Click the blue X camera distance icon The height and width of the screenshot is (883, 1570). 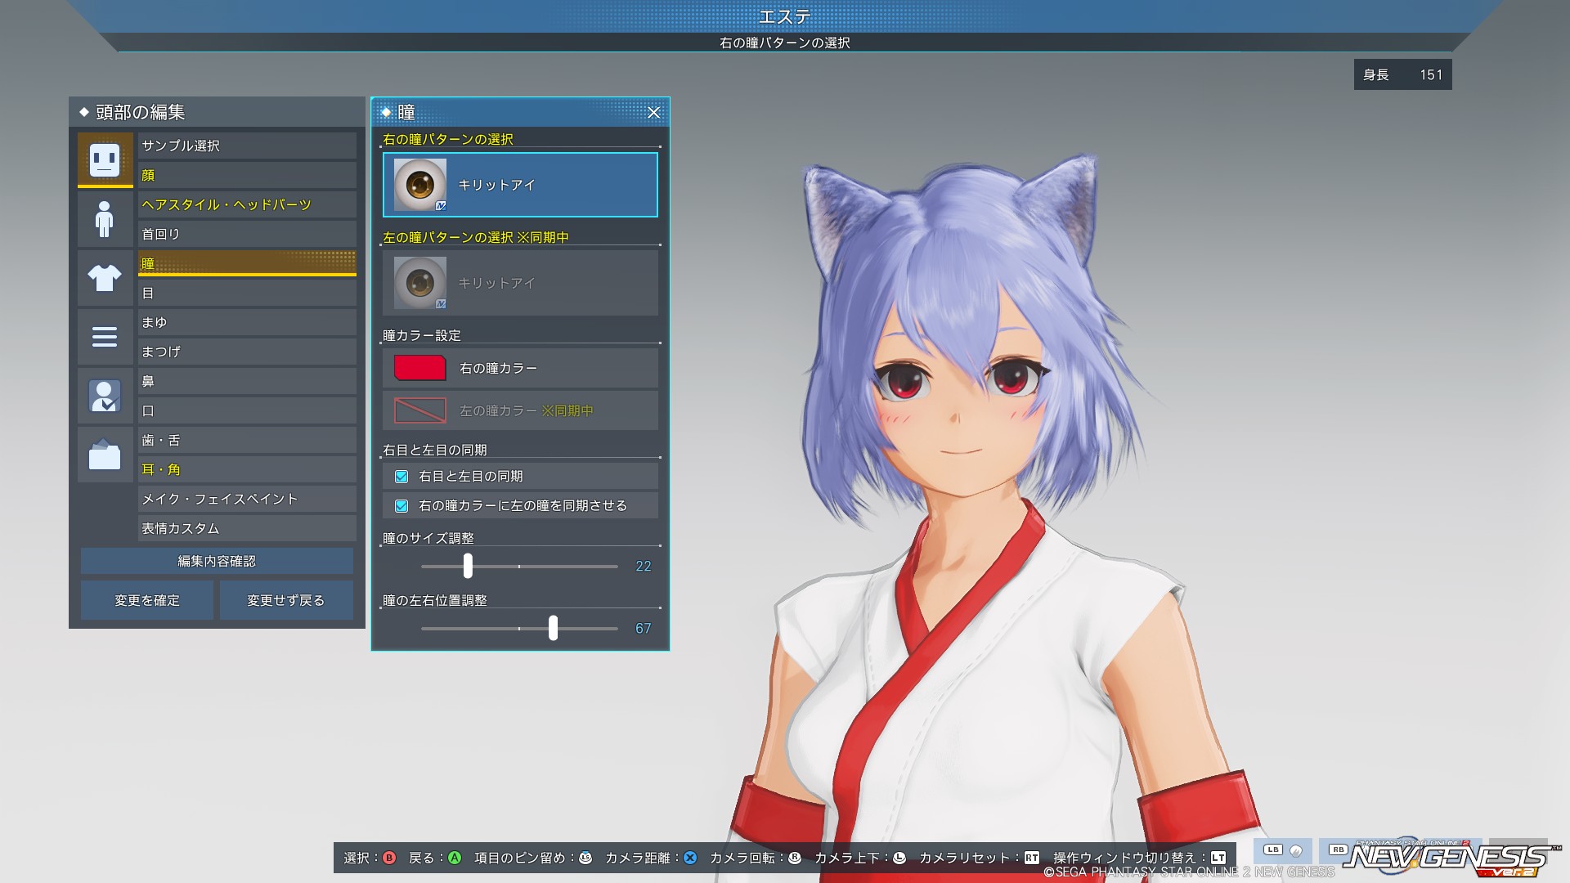click(x=690, y=858)
